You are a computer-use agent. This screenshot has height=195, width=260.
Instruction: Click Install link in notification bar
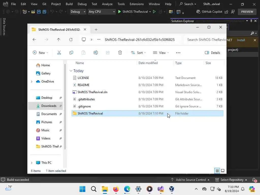coord(241,40)
